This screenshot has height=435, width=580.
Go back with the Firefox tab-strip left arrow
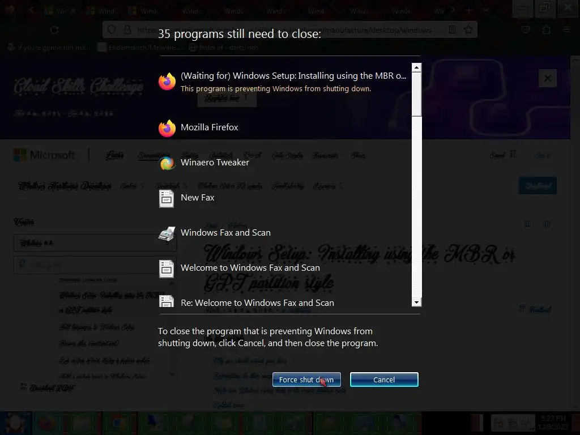click(32, 11)
